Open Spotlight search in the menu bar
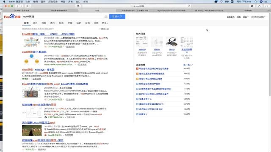271x152 pixels. (x=256, y=2)
